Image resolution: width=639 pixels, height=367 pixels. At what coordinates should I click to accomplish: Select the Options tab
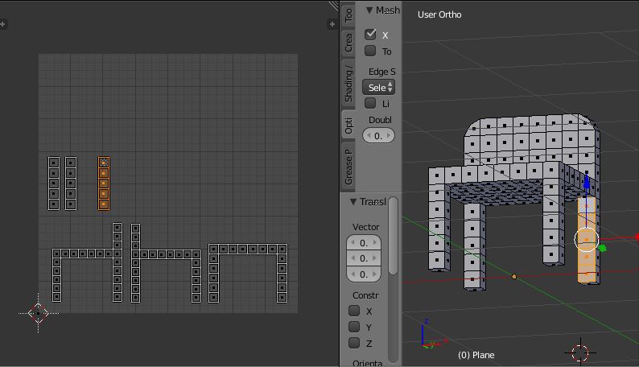348,126
